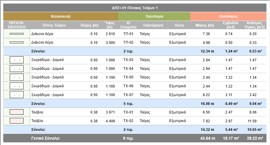Select the Ταυτότητα group header
The width and height of the screenshot is (270, 145).
click(154, 17)
